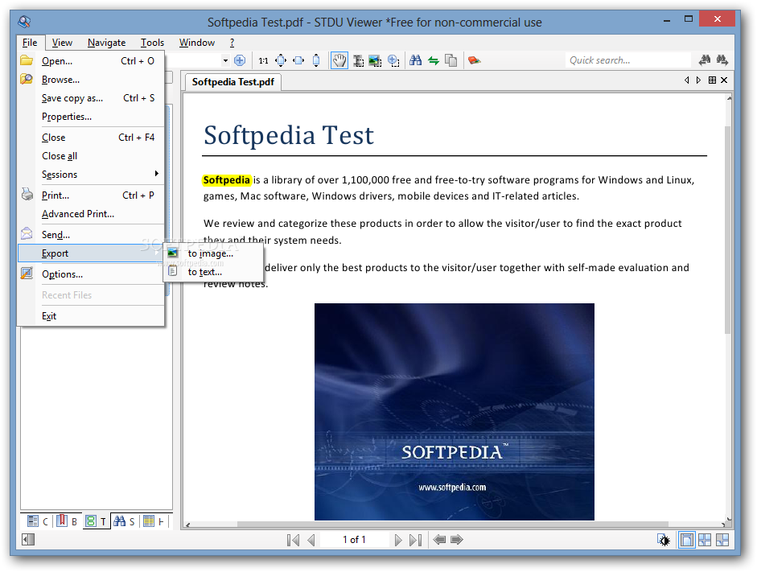Click the fit height icon
This screenshot has height=572, width=757.
(x=316, y=60)
